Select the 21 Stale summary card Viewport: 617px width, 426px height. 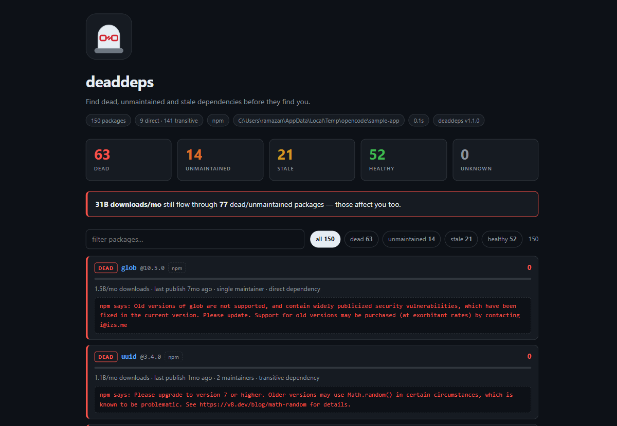(x=312, y=160)
